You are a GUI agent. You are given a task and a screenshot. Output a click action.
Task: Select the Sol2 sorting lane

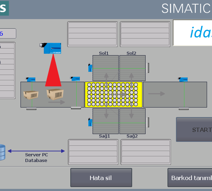(132, 68)
